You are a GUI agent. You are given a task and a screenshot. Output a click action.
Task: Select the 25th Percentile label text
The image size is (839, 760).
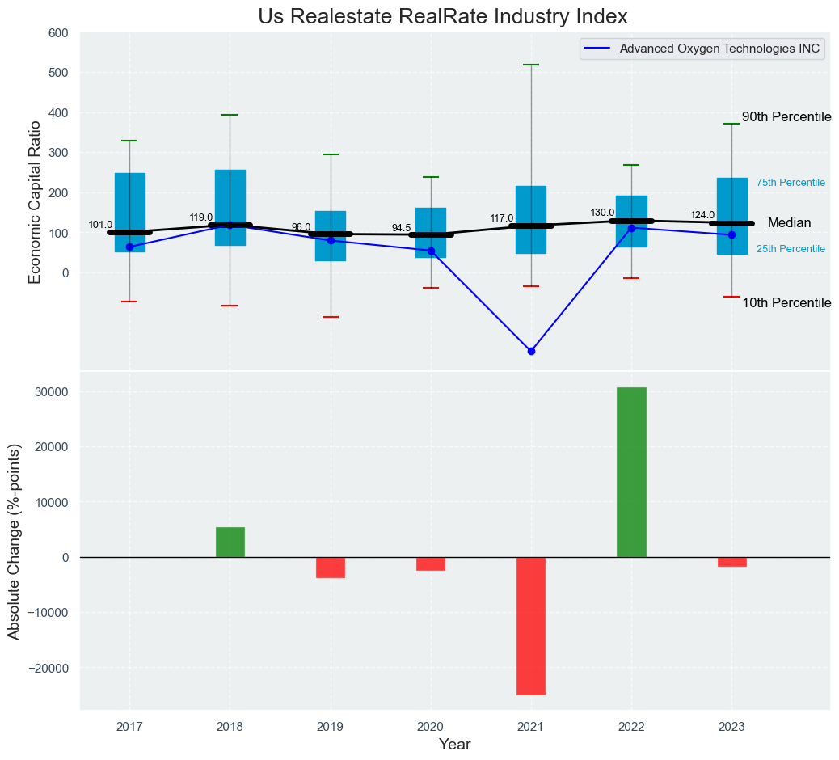pyautogui.click(x=791, y=249)
